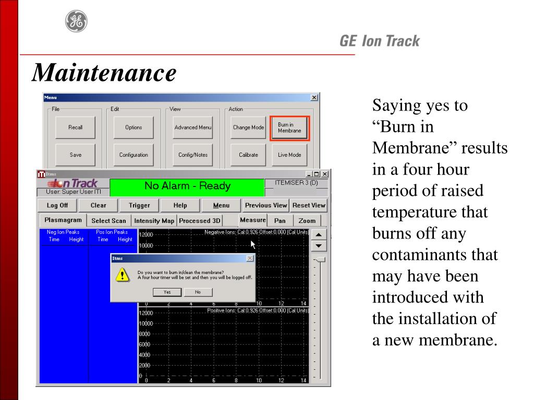534x400 pixels.
Task: Click the Itms window title icon
Action: coord(41,174)
